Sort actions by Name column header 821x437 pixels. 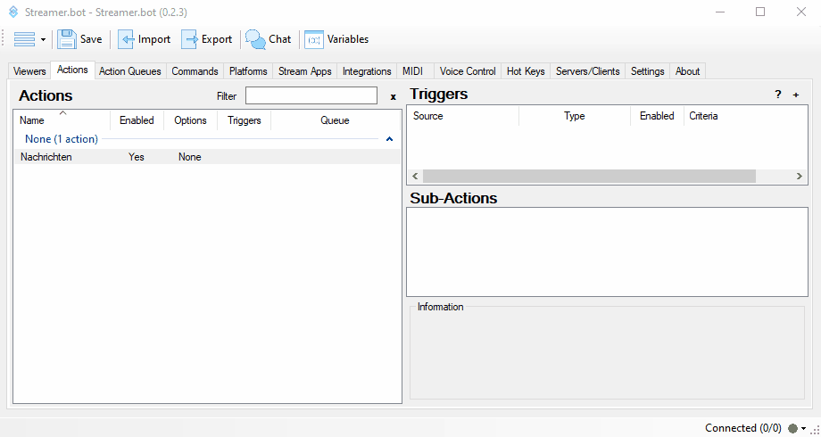point(32,120)
